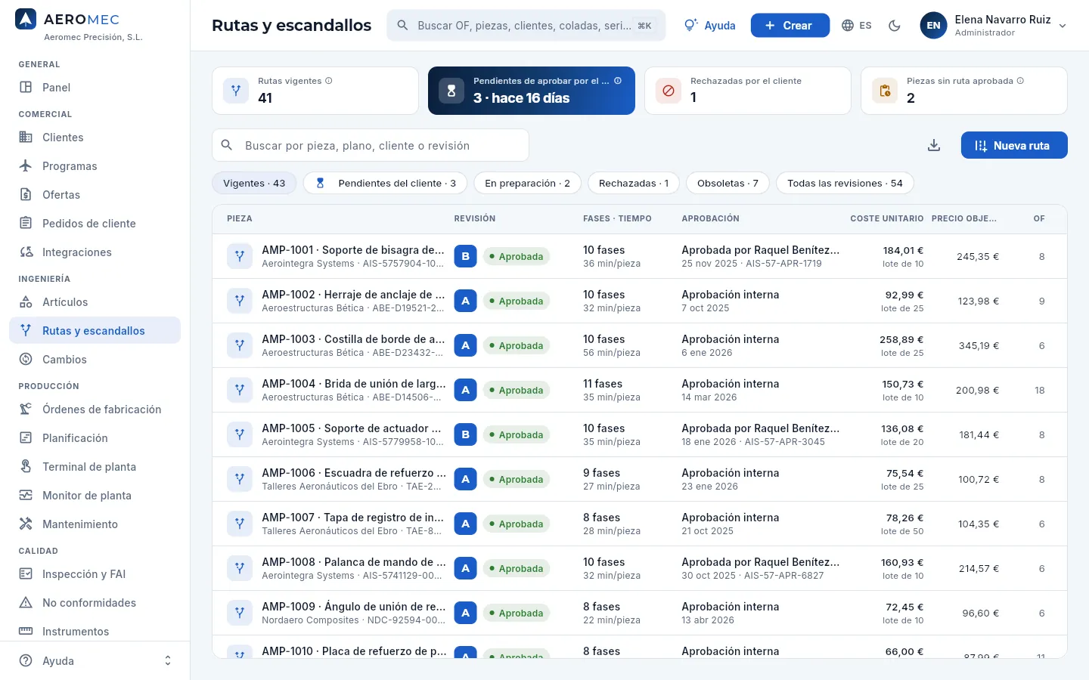Open the Aeromec logo home icon
This screenshot has height=680, width=1089.
coord(26,20)
